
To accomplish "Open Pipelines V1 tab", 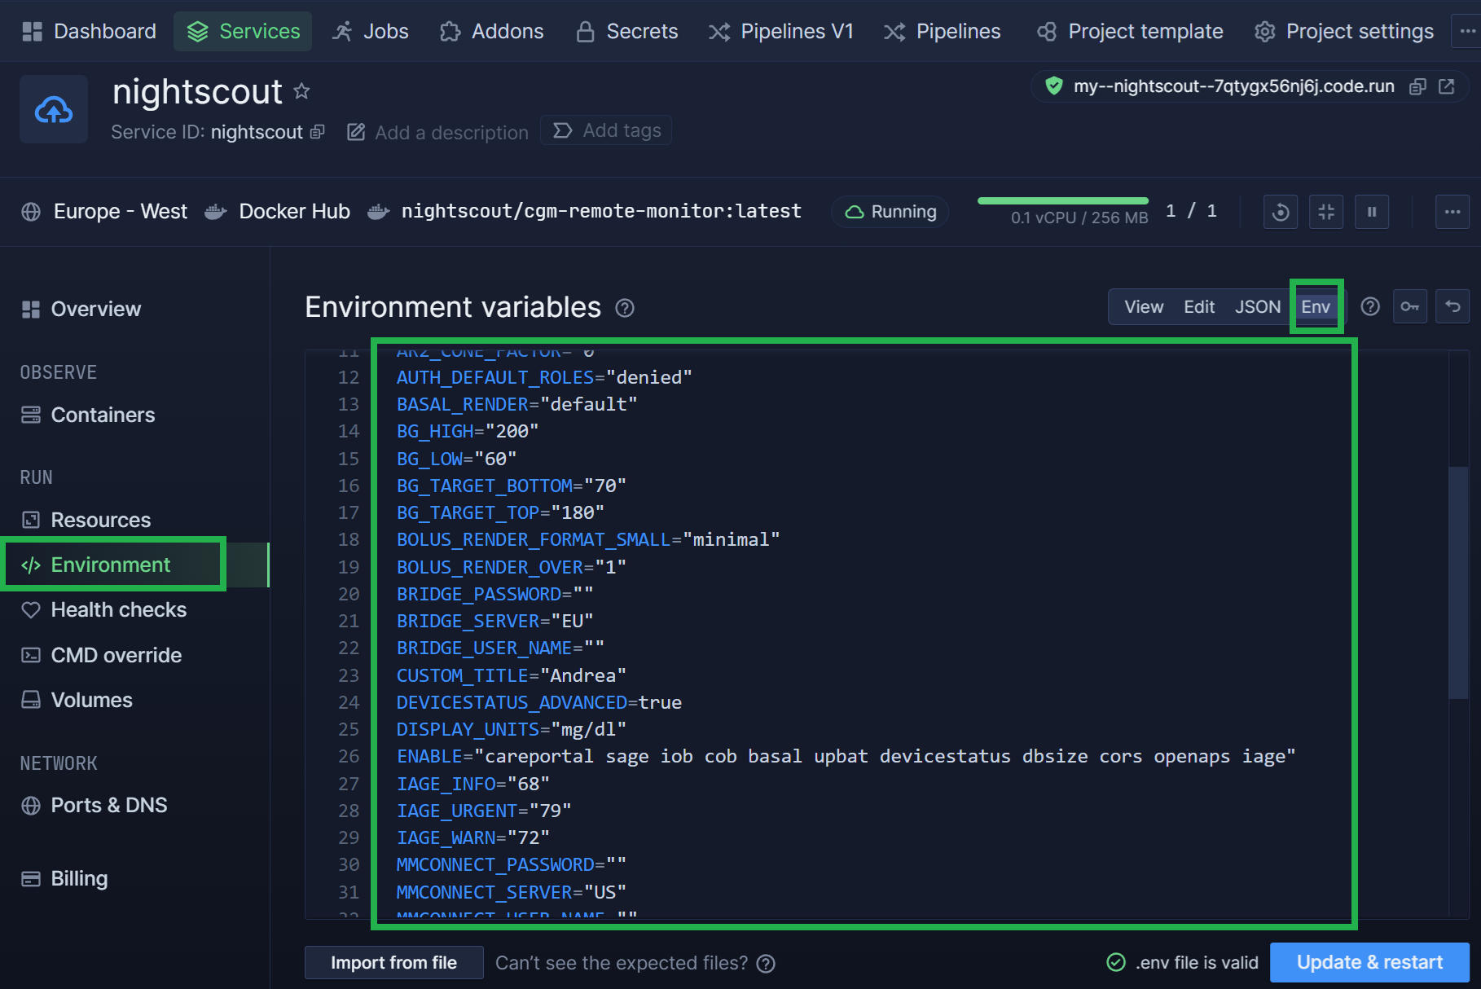I will tap(780, 31).
